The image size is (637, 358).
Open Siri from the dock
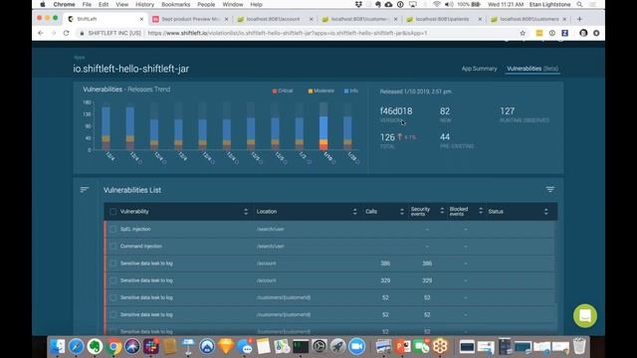click(x=132, y=347)
